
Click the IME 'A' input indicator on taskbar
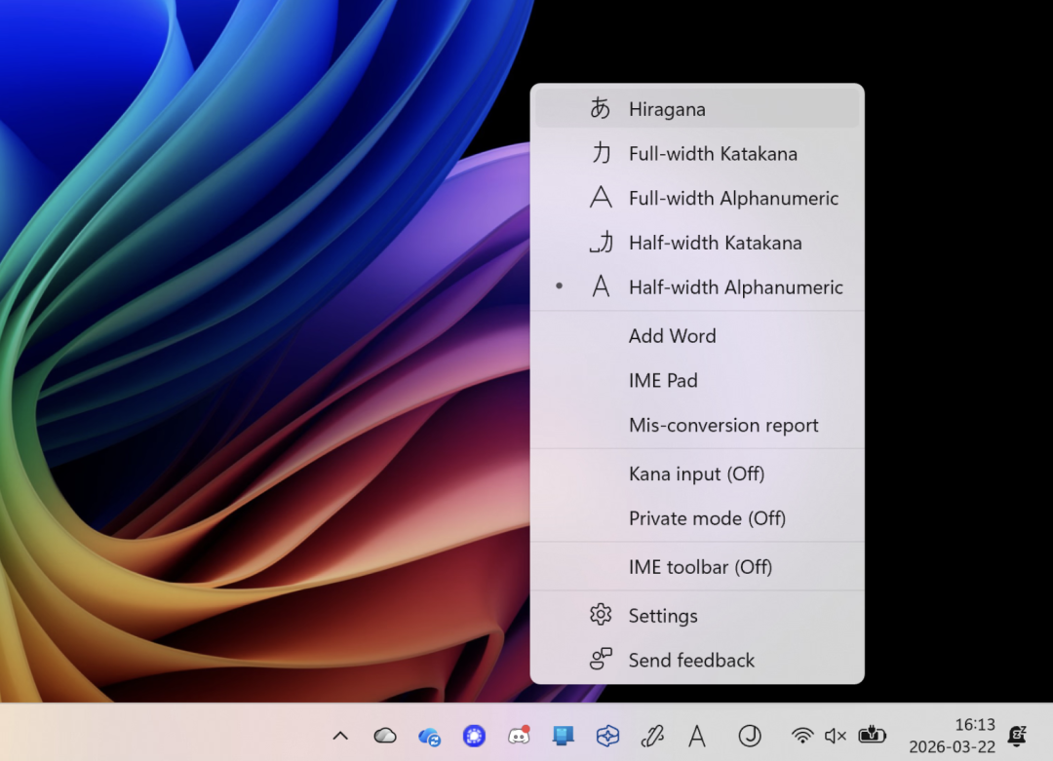tap(696, 736)
